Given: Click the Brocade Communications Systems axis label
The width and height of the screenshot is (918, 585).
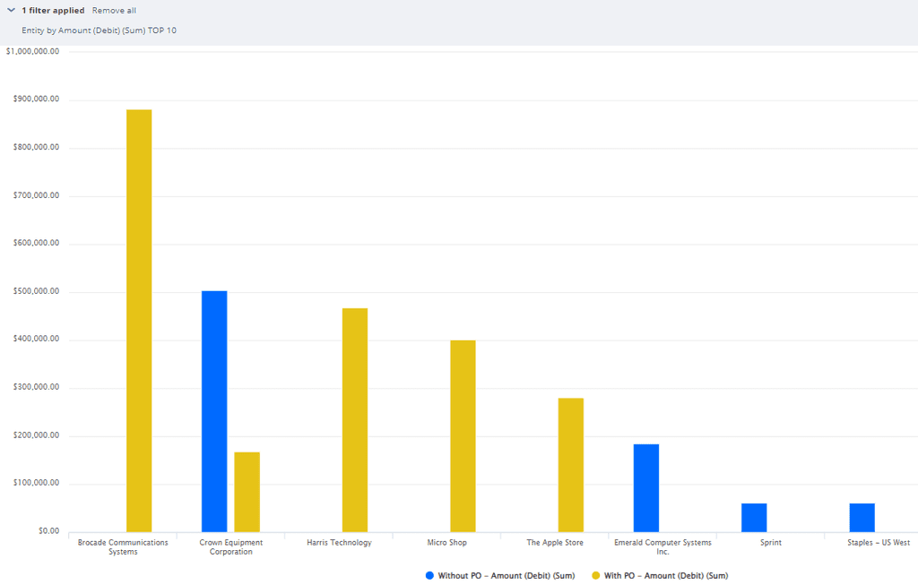Looking at the screenshot, I should (x=123, y=547).
